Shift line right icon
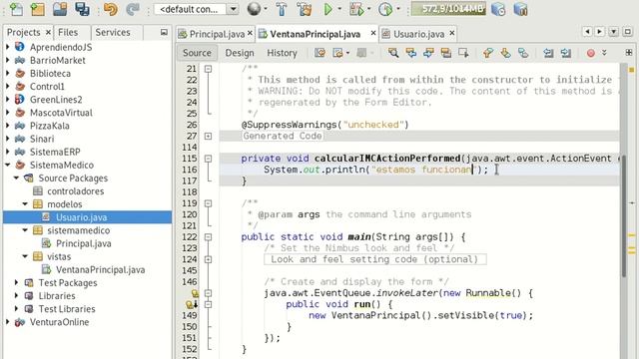This screenshot has width=639, height=359. pos(566,53)
